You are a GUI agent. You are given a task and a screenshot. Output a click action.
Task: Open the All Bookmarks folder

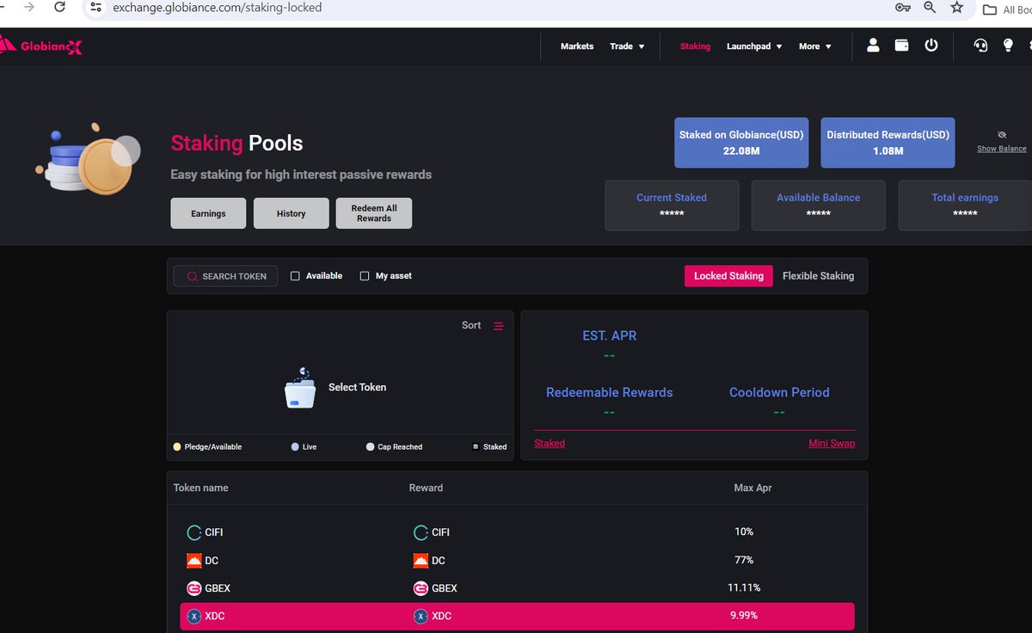click(1009, 9)
